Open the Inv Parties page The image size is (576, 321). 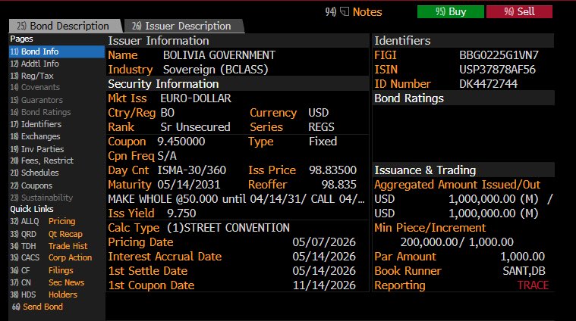pyautogui.click(x=36, y=149)
